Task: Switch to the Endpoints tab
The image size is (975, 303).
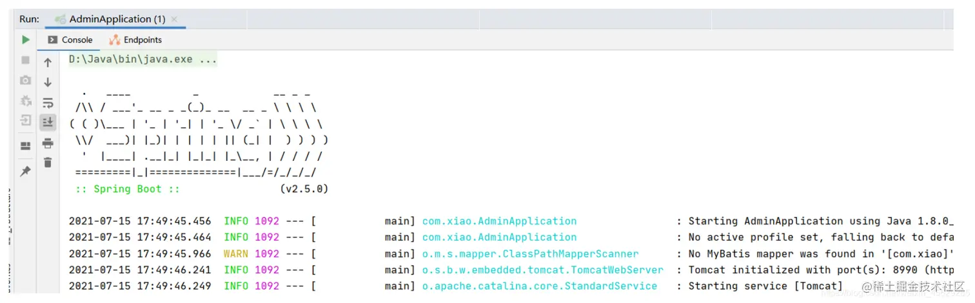Action: (x=136, y=40)
